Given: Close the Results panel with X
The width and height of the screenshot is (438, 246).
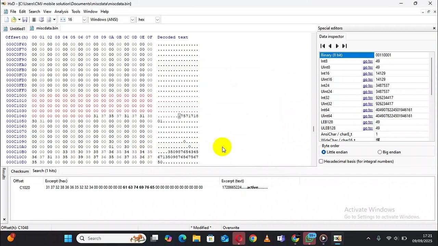Looking at the screenshot, I should point(4,220).
